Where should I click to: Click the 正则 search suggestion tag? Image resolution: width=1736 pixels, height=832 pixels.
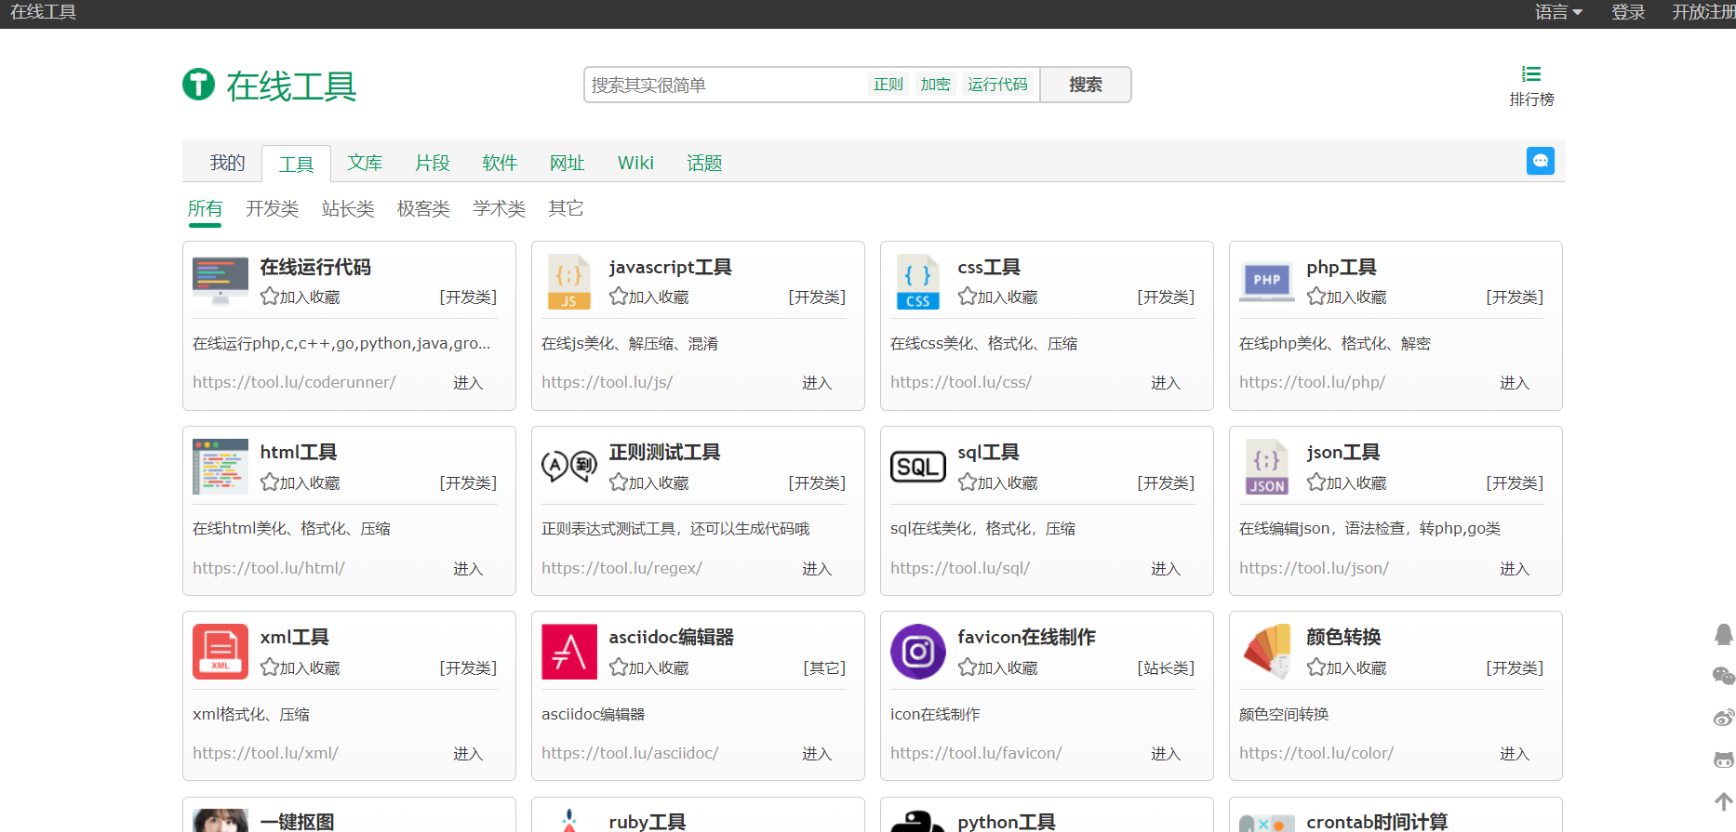(x=888, y=85)
